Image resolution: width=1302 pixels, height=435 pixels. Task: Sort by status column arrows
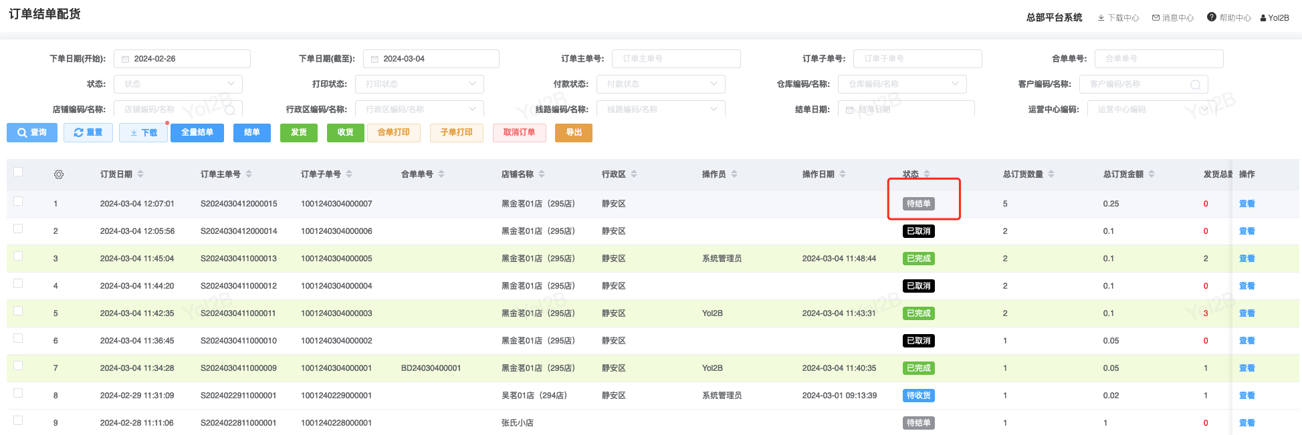tap(927, 174)
